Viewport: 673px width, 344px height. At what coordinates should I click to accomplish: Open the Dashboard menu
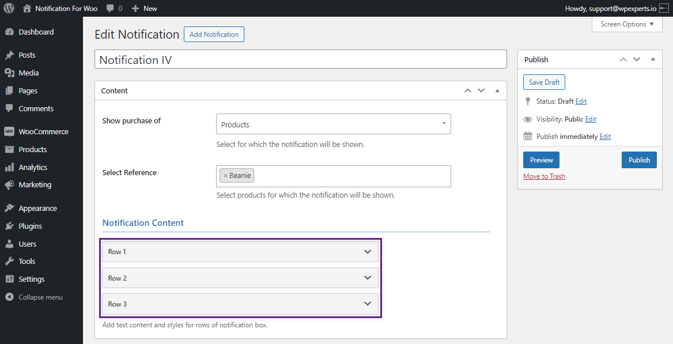[x=41, y=32]
